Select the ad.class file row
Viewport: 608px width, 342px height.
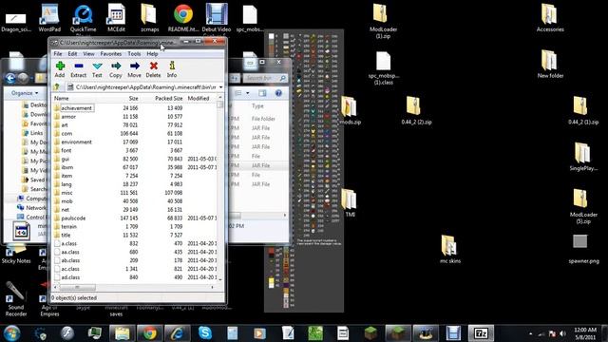tap(135, 277)
